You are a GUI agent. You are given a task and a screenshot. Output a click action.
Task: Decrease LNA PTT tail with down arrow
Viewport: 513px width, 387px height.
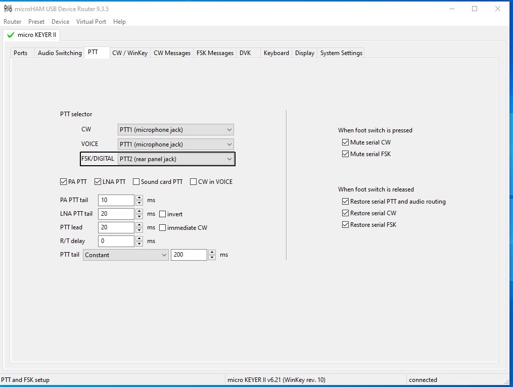tap(139, 217)
